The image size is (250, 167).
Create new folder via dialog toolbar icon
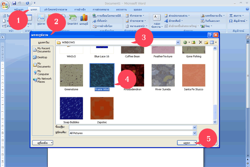tap(206, 42)
